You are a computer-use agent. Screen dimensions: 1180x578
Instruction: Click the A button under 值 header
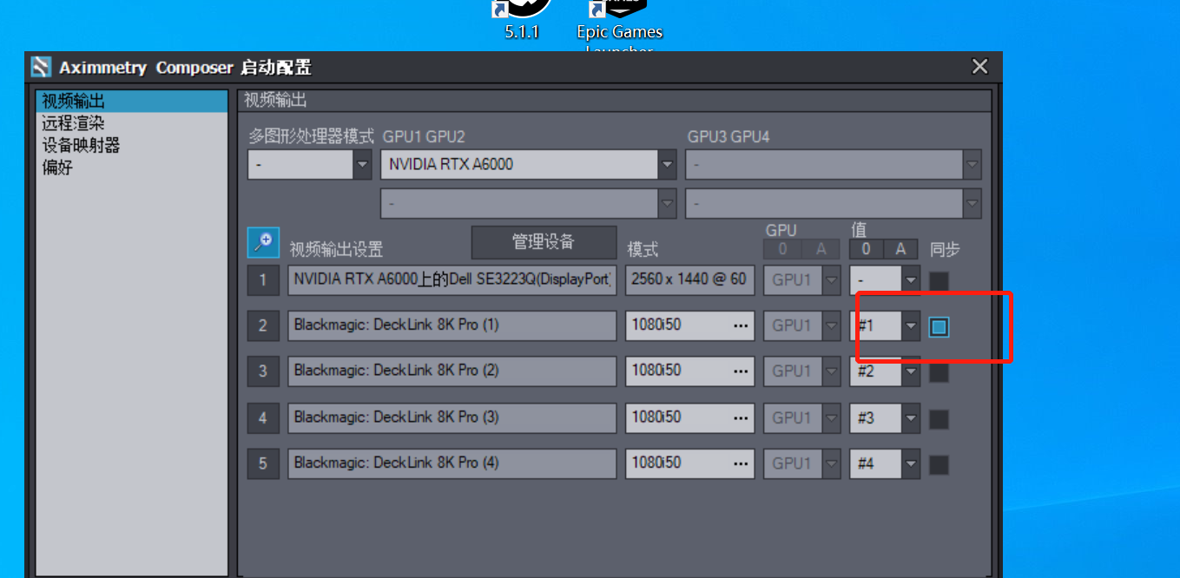(900, 249)
